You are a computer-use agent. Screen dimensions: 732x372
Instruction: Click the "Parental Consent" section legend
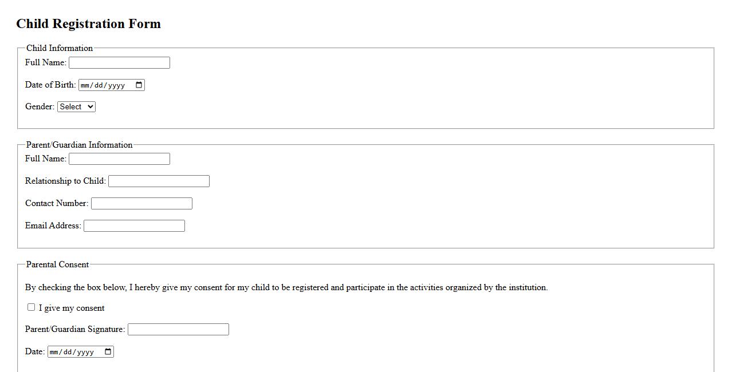point(57,264)
